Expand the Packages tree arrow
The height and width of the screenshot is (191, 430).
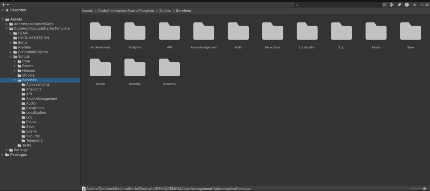coord(3,155)
